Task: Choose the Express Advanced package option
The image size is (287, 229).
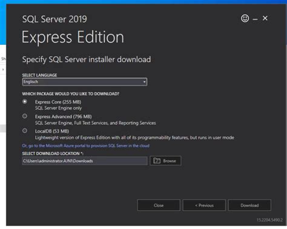Action: point(25,116)
